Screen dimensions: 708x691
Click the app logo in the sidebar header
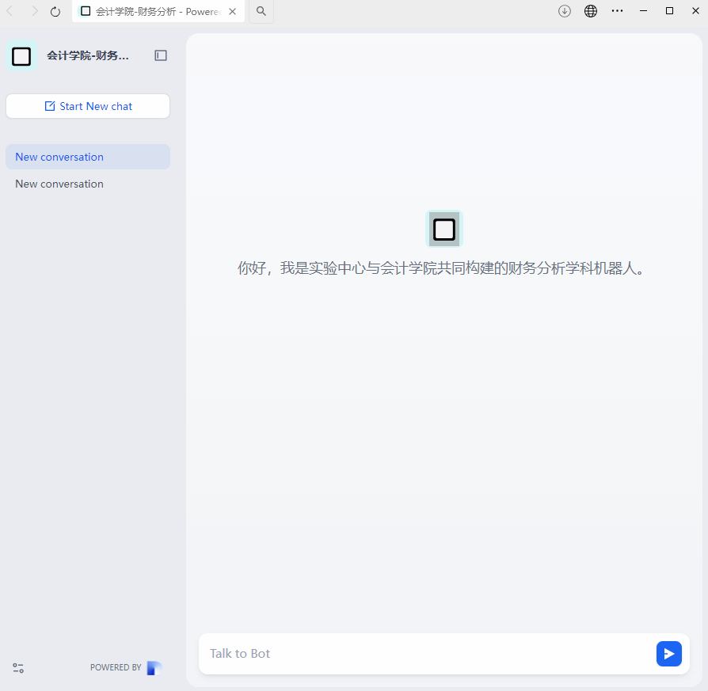21,56
